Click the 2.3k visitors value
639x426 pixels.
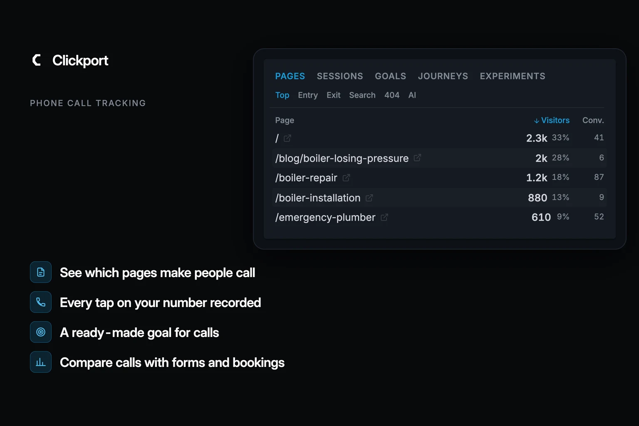pos(537,138)
